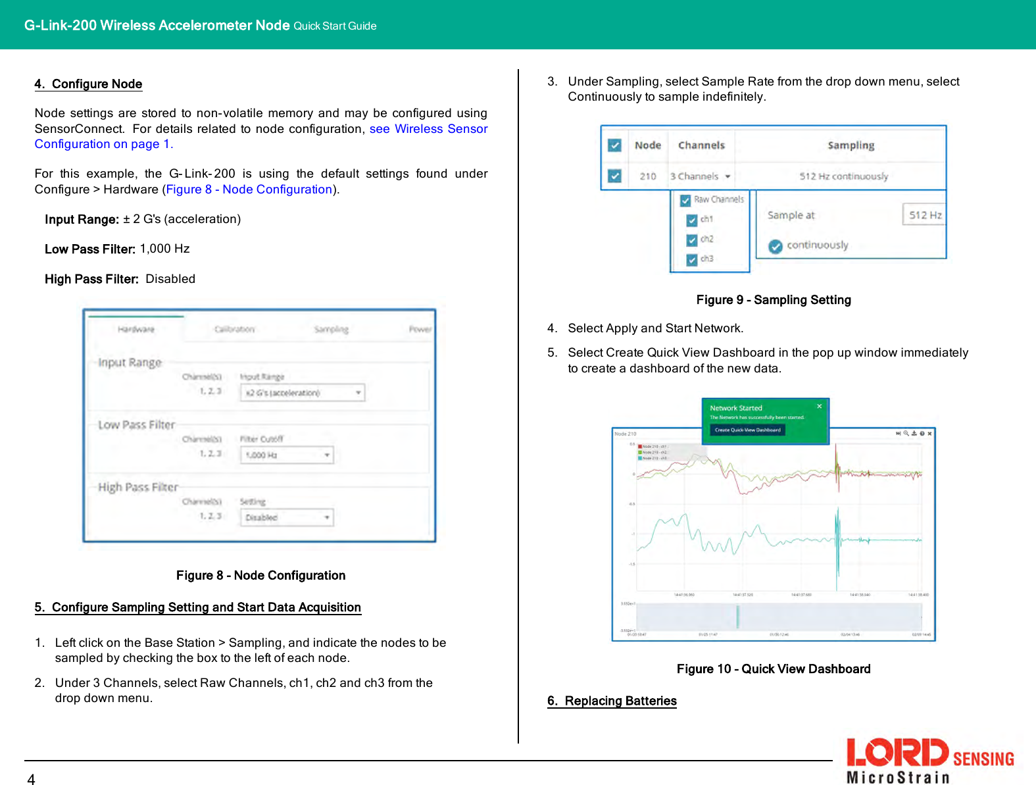Click the High Pass Filter group label in figure
Viewport: 1036px width, 785px height.
point(138,488)
